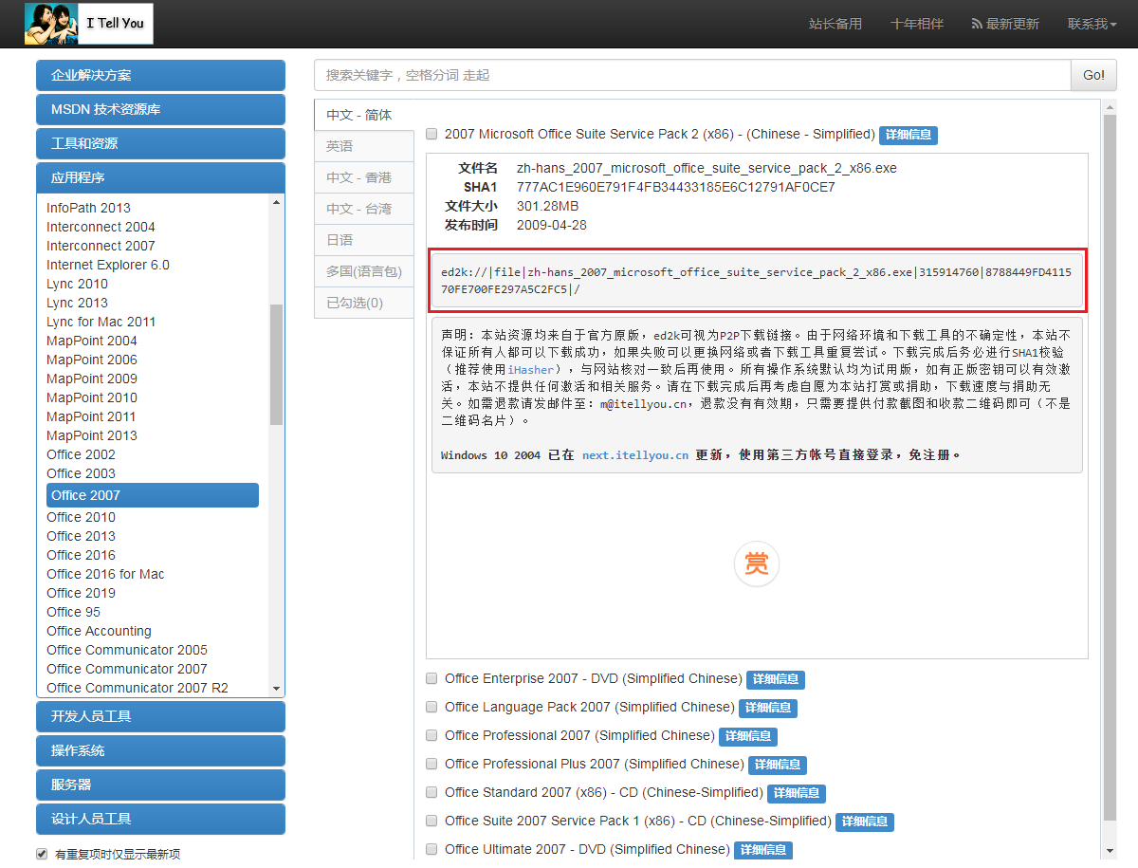Viewport: 1138px width, 868px height.
Task: Open the 十年相伴 nav link
Action: (x=917, y=24)
